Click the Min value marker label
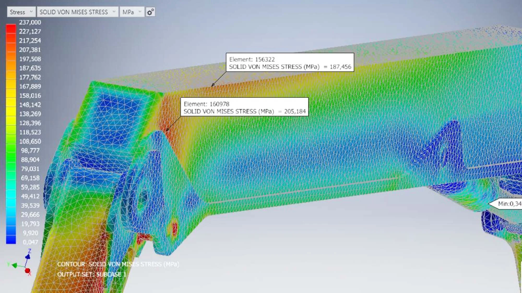 [508, 204]
